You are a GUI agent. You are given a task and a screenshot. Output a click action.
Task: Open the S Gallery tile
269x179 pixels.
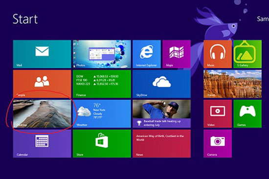click(247, 54)
